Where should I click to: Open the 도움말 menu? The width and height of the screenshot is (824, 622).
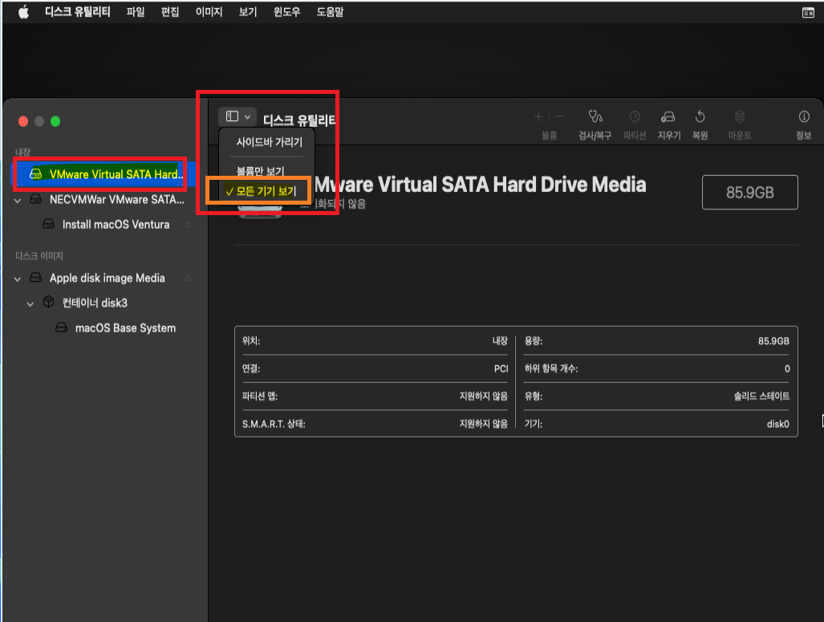330,11
